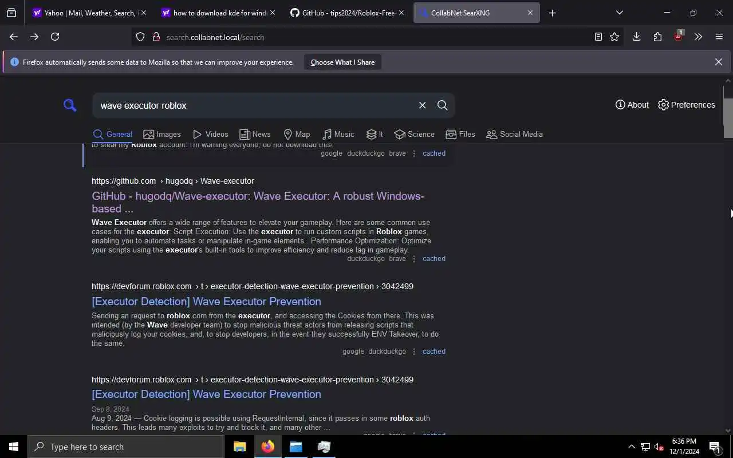Switch to 'how to download kde' tab
This screenshot has width=733, height=458.
[218, 13]
